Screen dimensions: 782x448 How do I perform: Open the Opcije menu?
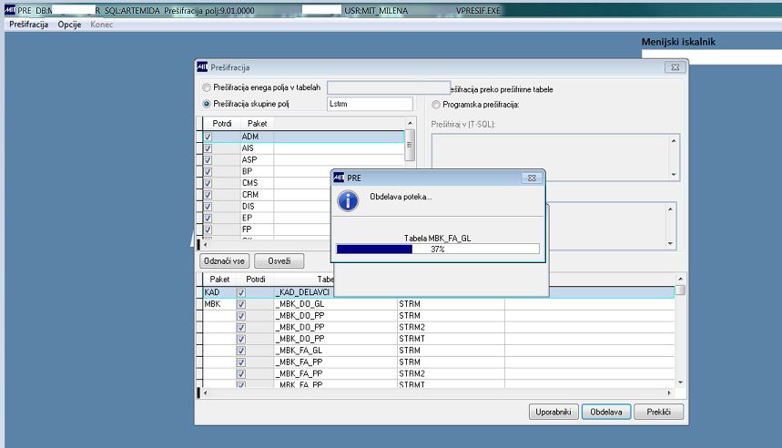point(69,25)
